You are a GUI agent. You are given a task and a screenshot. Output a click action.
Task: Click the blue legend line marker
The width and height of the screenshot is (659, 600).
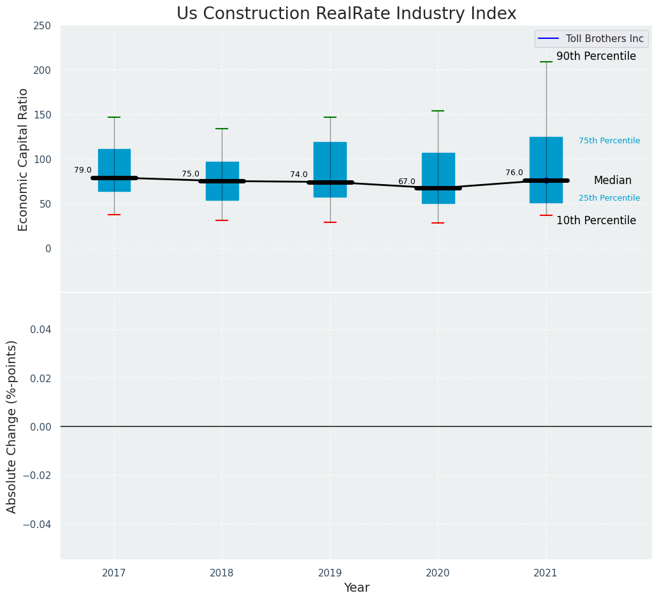point(549,39)
